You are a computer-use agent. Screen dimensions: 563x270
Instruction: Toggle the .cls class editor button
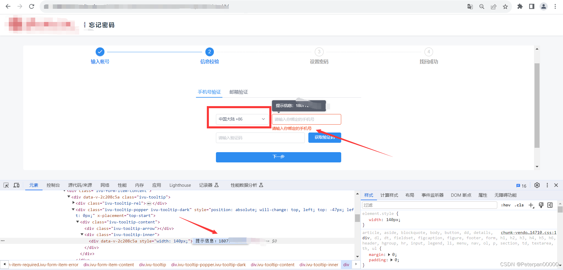click(519, 205)
